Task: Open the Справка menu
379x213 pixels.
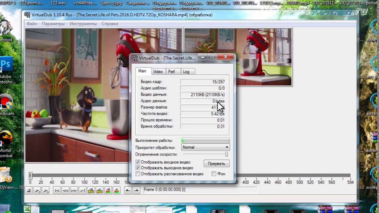Action: (110, 24)
